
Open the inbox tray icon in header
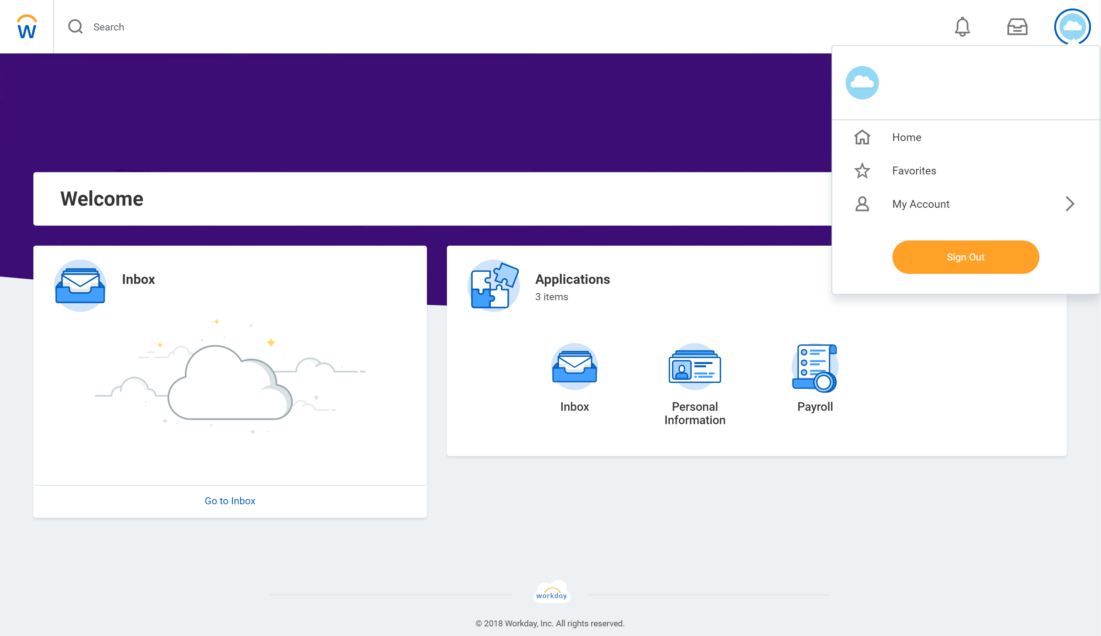1017,27
